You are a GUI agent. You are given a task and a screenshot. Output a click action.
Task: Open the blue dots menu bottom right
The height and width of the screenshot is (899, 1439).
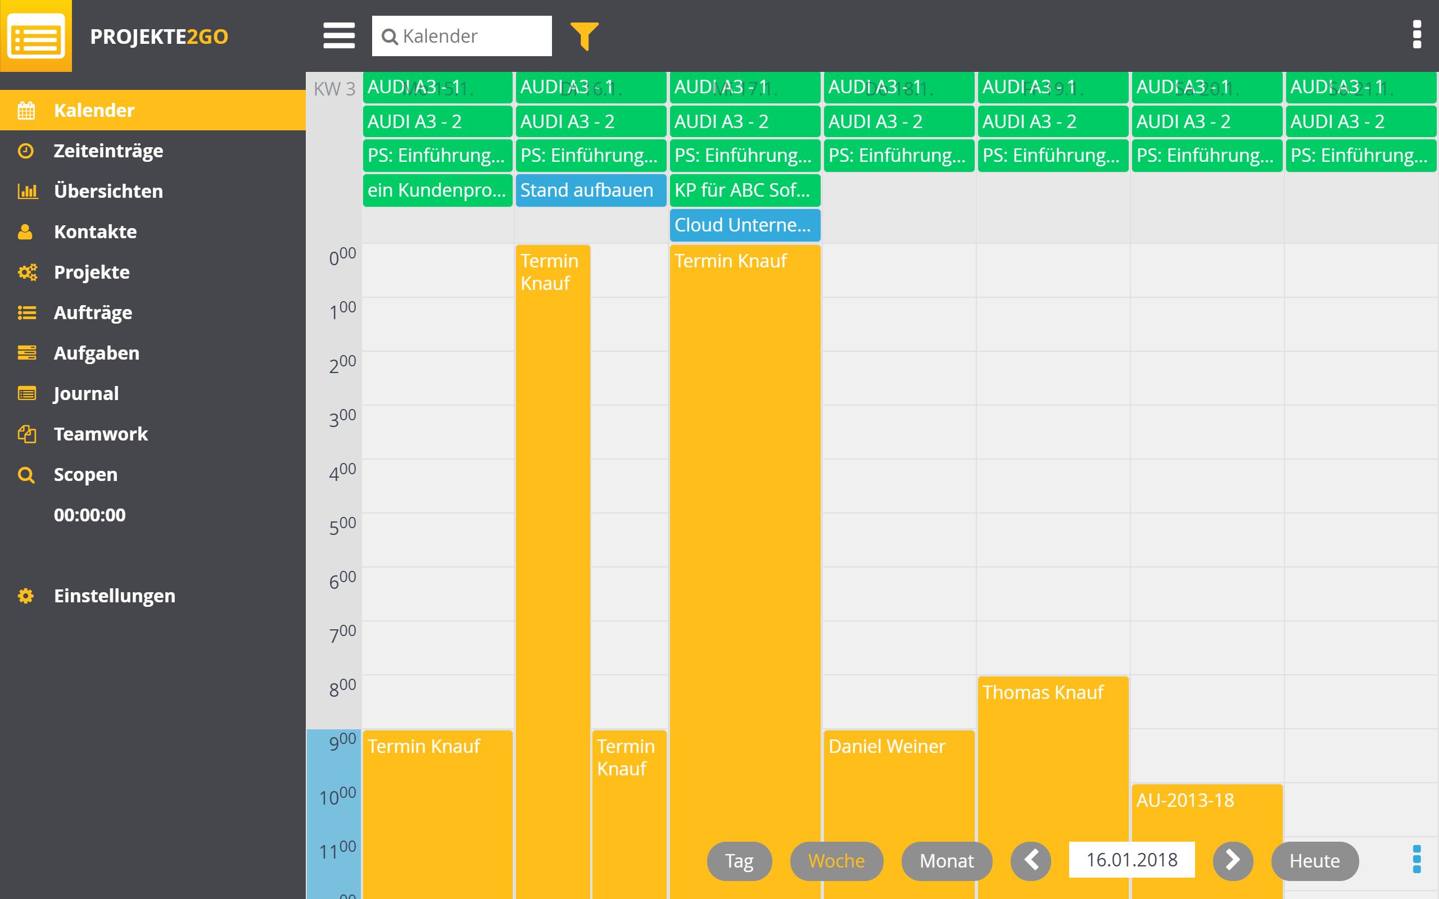(x=1417, y=860)
